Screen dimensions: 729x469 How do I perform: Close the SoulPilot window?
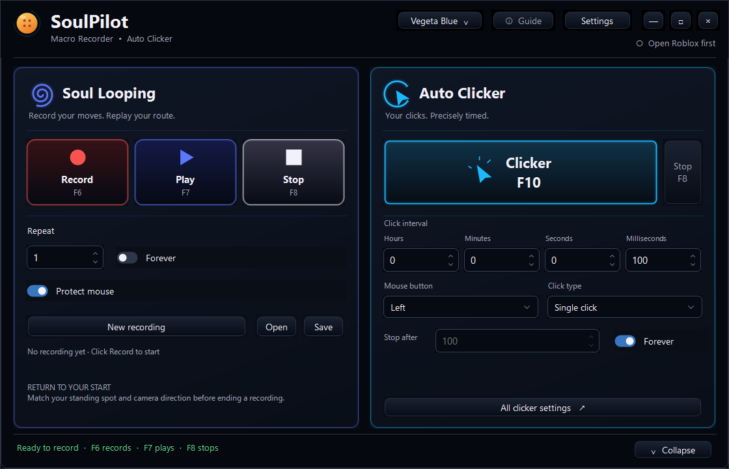(x=708, y=21)
